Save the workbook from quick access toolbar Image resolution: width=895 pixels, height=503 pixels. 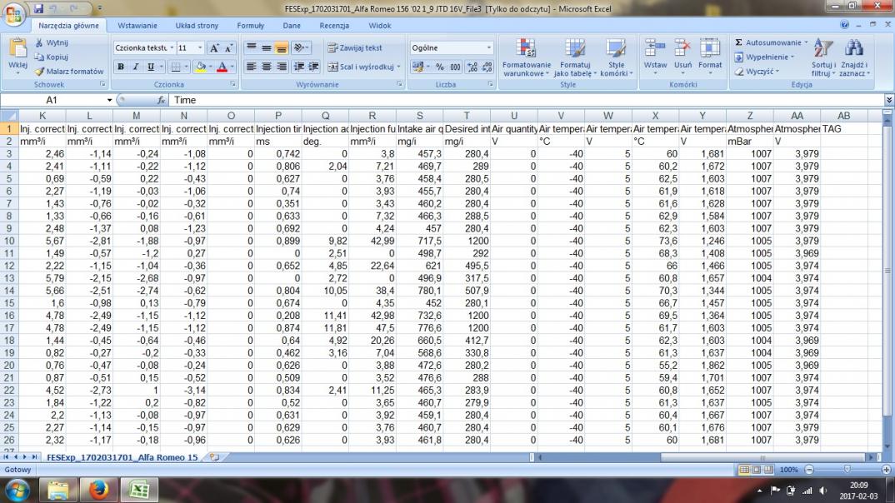click(38, 8)
